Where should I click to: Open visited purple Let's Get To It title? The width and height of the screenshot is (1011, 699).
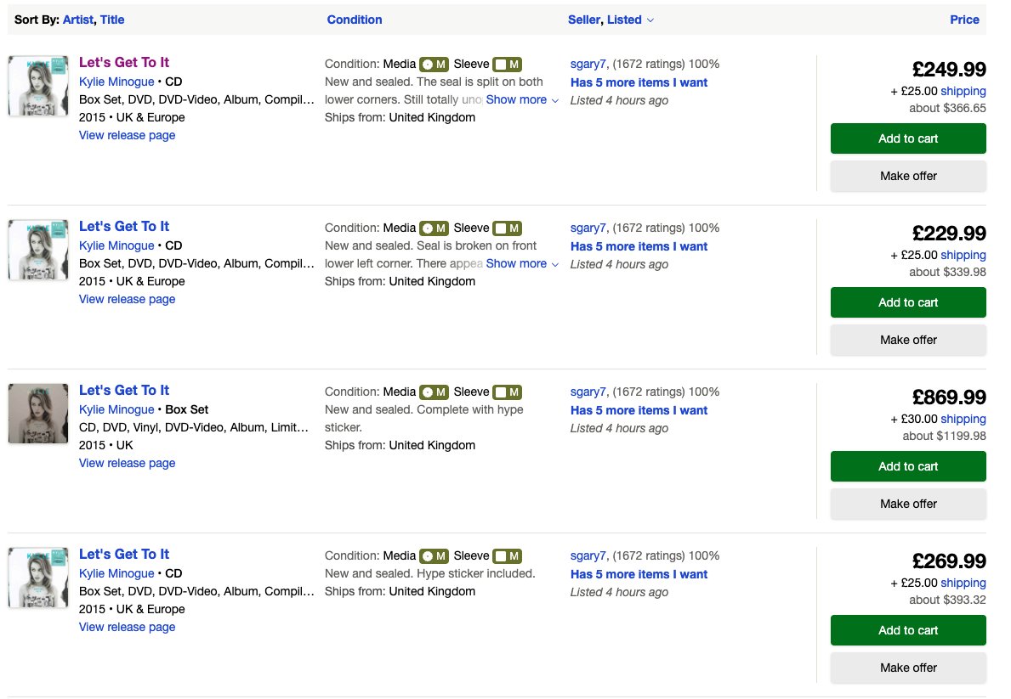124,63
